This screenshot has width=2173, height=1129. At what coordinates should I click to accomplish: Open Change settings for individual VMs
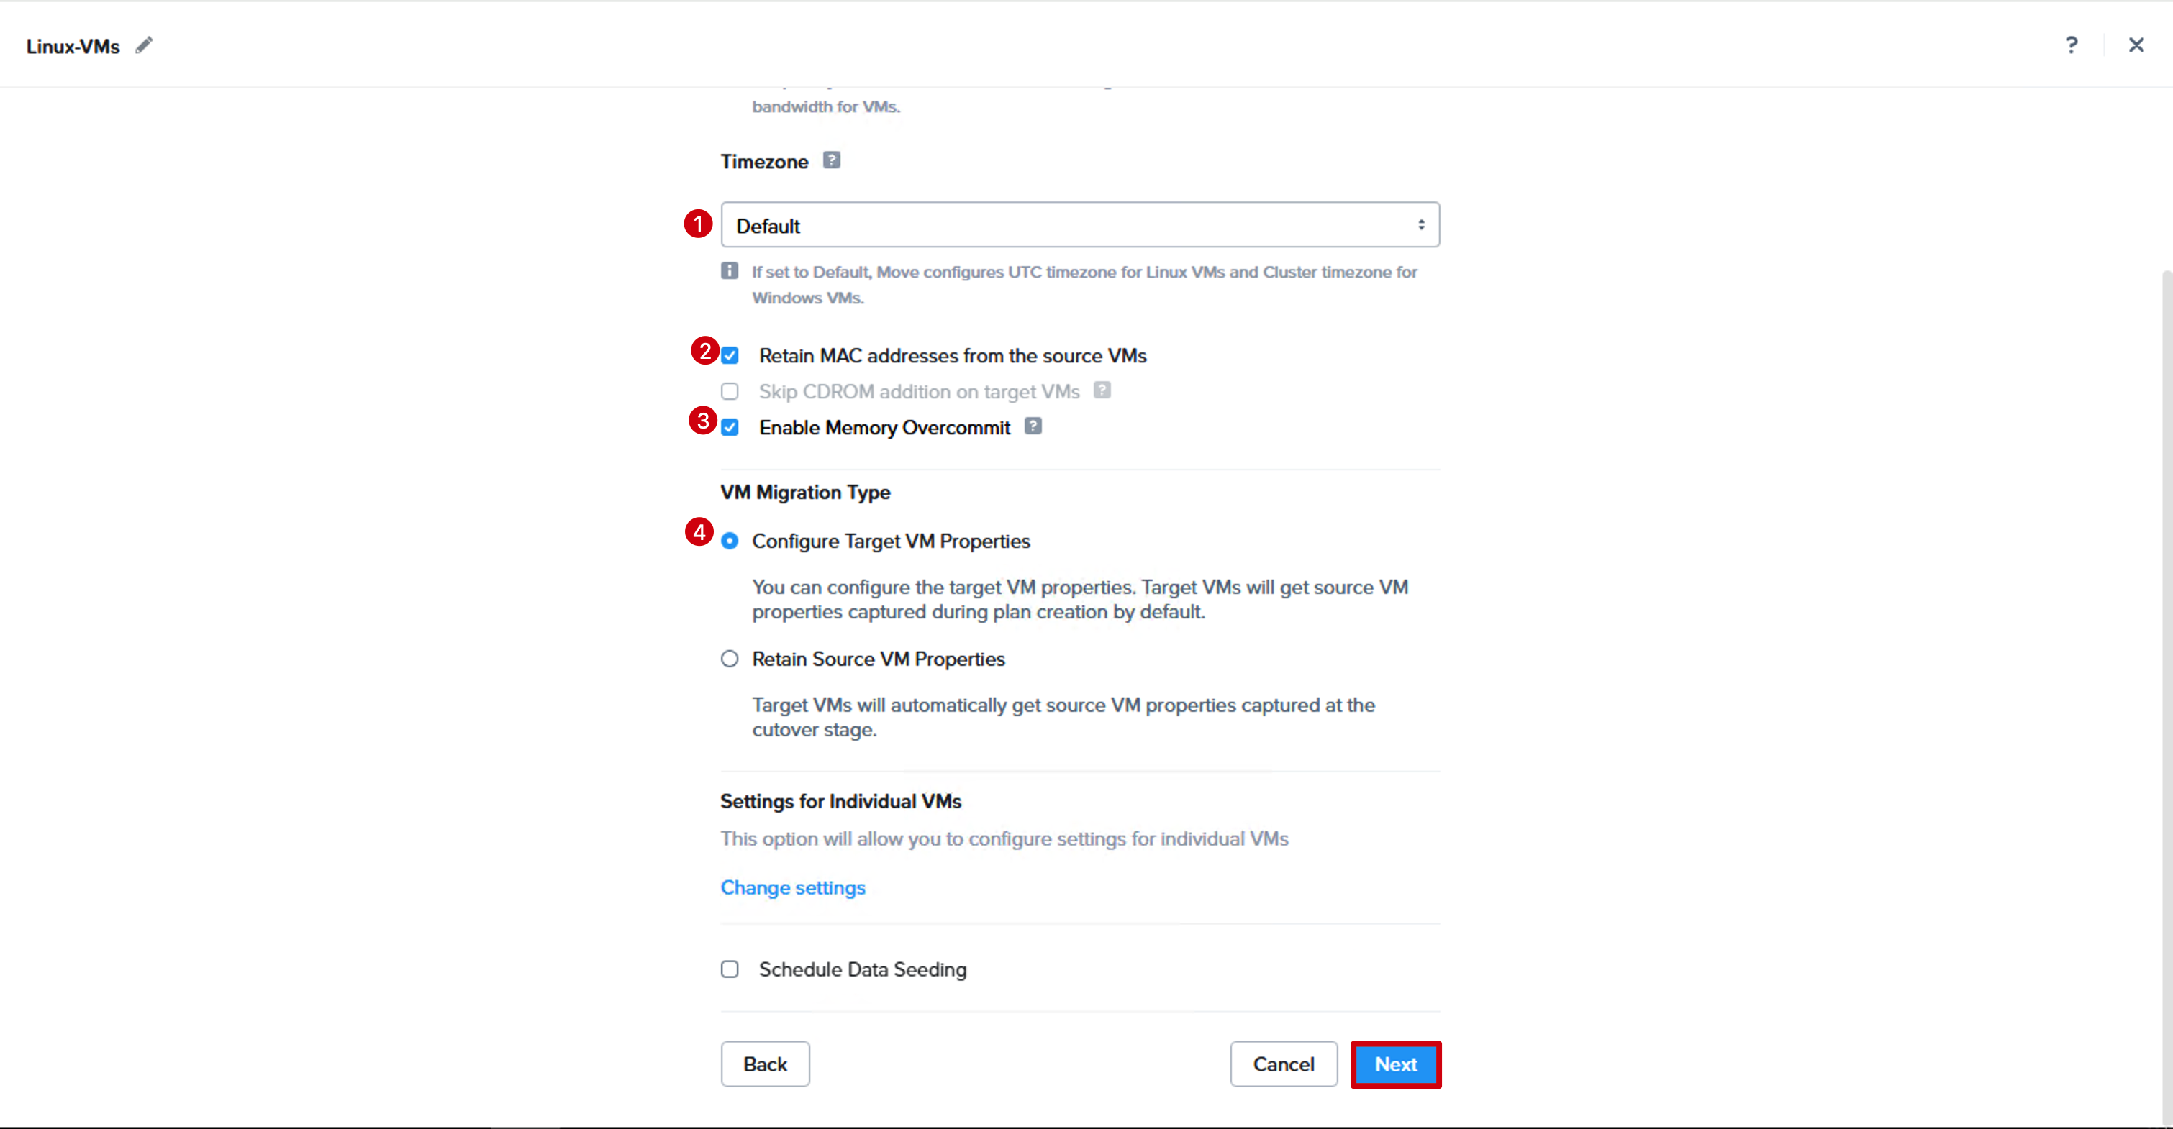click(793, 887)
